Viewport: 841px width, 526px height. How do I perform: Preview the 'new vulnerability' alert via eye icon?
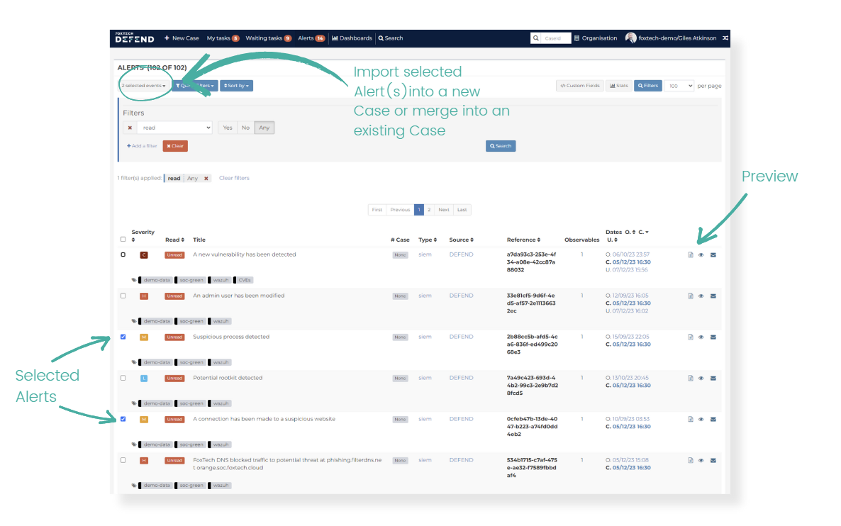pos(701,255)
